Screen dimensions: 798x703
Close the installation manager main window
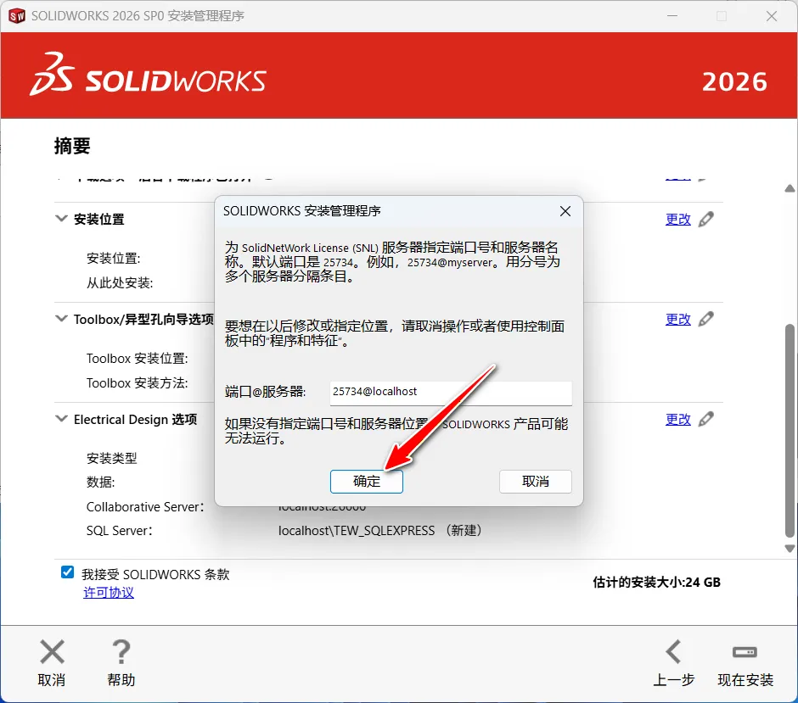[x=772, y=16]
